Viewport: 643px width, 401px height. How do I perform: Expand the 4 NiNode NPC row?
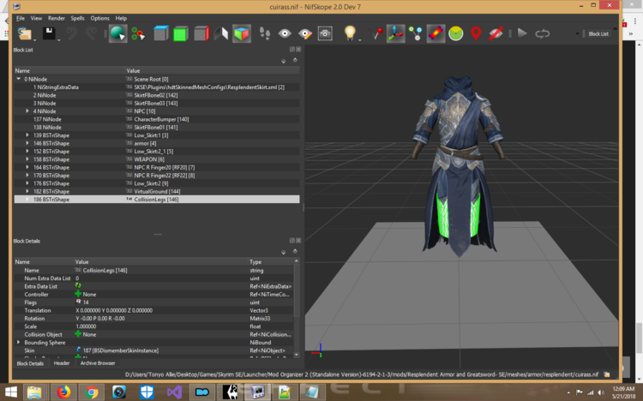(27, 111)
